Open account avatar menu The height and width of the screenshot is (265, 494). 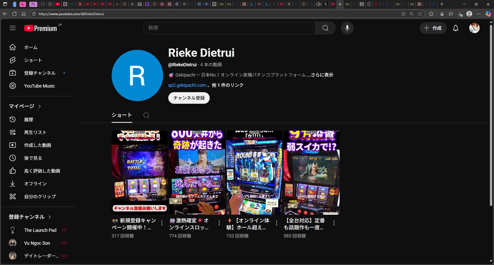click(474, 28)
